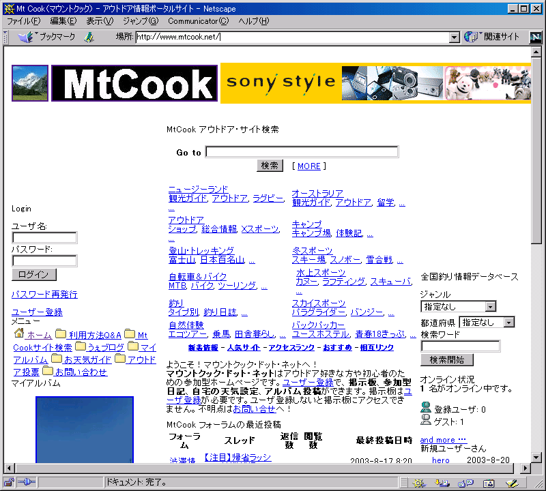Viewport: 546px width, 491px height.
Task: Click the Related Sites (関連サイト) globe icon
Action: point(471,37)
